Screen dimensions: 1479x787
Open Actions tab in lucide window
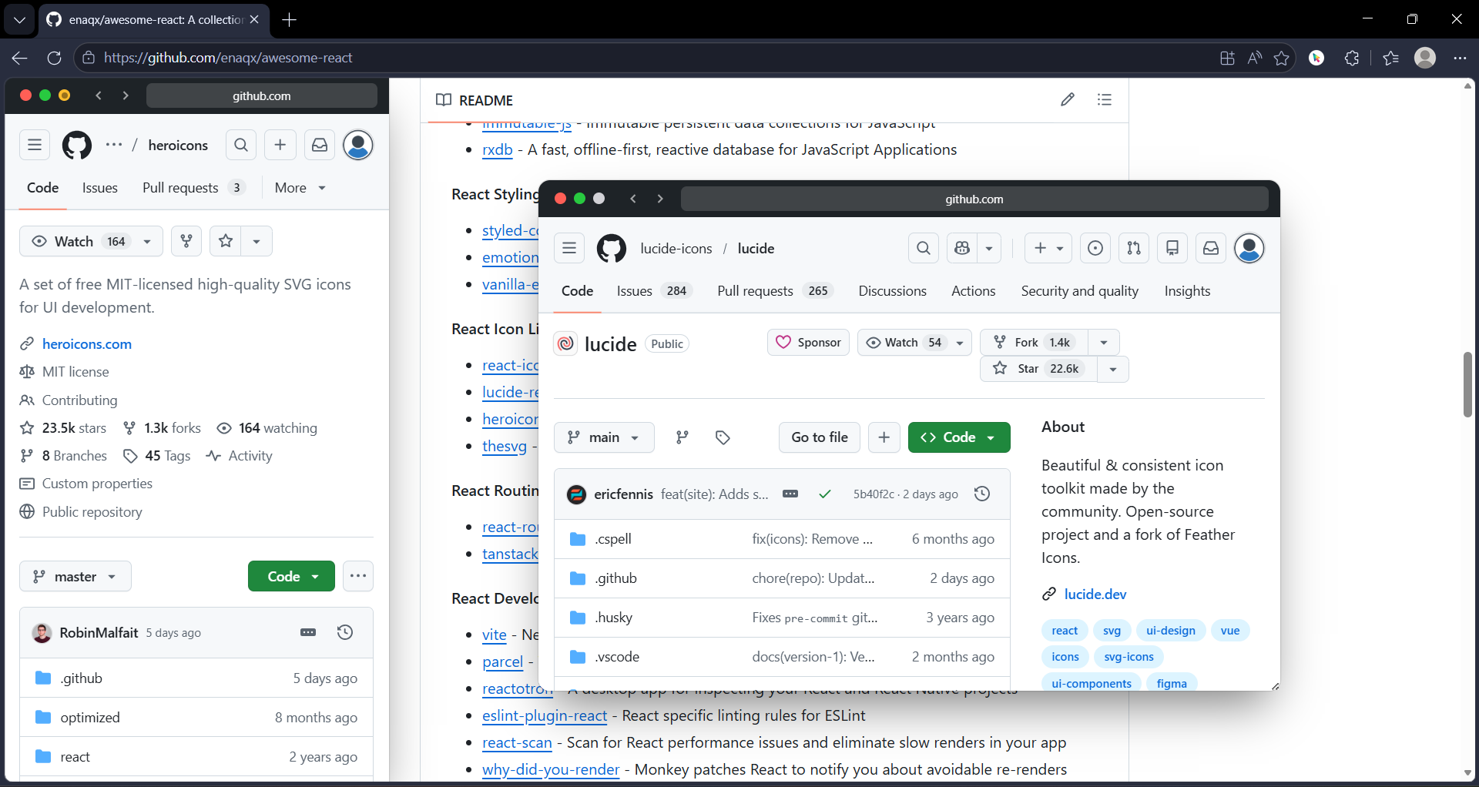coord(974,291)
